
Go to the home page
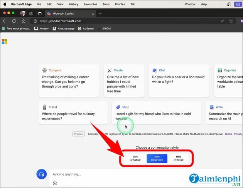point(24,21)
